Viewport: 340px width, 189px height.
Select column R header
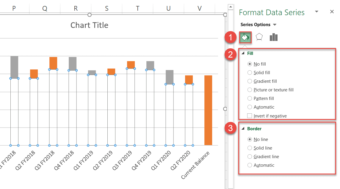76,8
